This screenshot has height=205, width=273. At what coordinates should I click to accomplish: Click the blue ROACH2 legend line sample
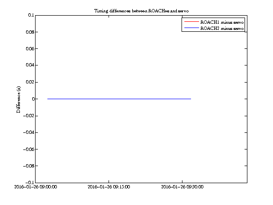pos(191,28)
